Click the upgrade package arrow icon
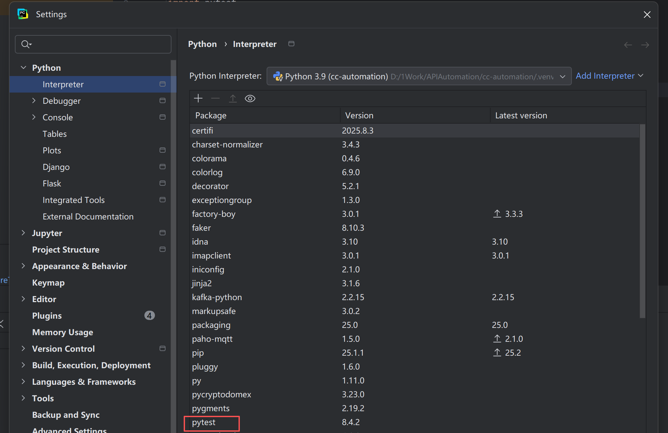The height and width of the screenshot is (433, 668). (x=233, y=98)
